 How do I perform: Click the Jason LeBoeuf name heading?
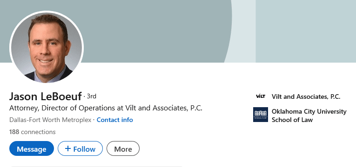46,96
